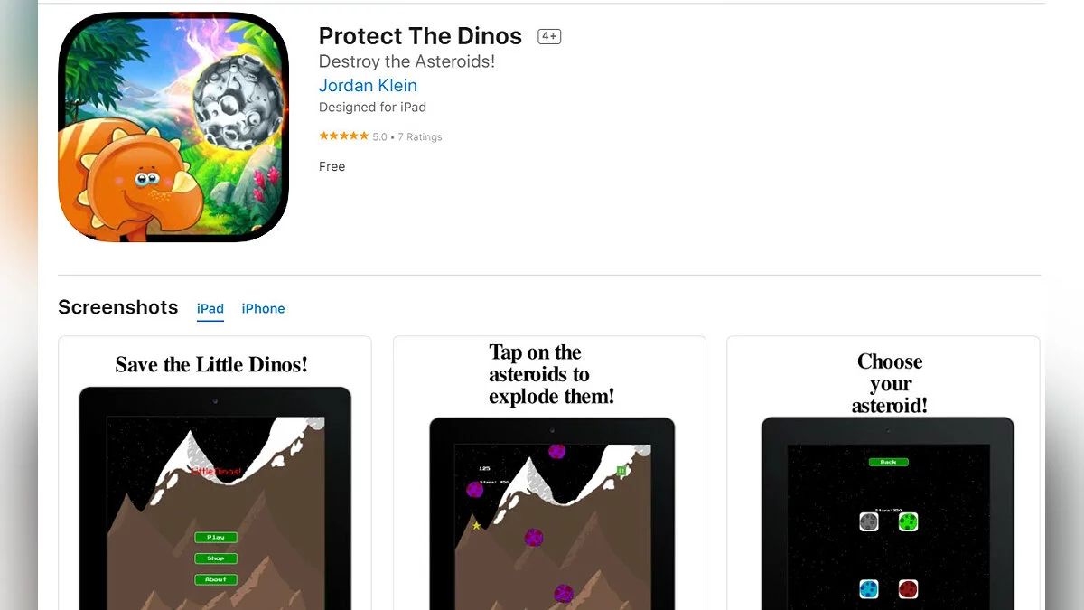Switch to the iPhone screenshots tab
The height and width of the screenshot is (610, 1084).
(x=263, y=309)
